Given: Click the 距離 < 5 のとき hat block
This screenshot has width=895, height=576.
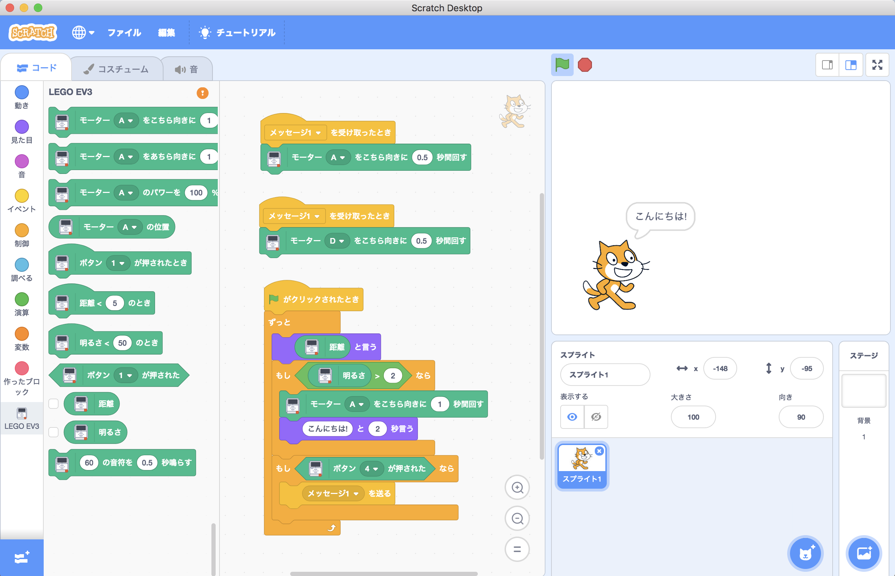Looking at the screenshot, I should pos(101,302).
